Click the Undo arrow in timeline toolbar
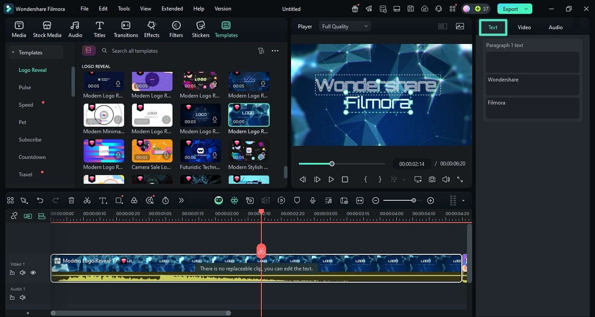The height and width of the screenshot is (317, 595). click(x=40, y=200)
